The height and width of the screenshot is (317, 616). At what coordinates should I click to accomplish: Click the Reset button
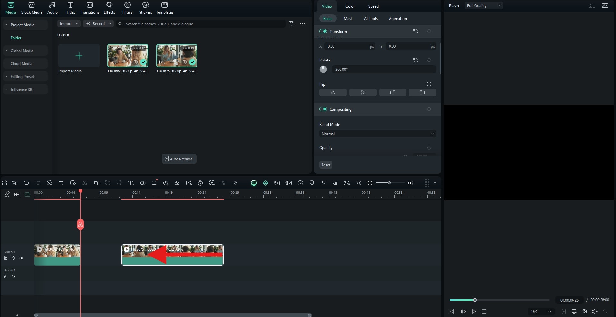click(x=326, y=165)
